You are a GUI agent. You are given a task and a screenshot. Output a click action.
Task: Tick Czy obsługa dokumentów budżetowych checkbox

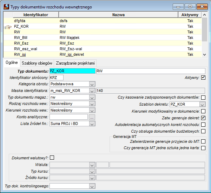coord(203,131)
